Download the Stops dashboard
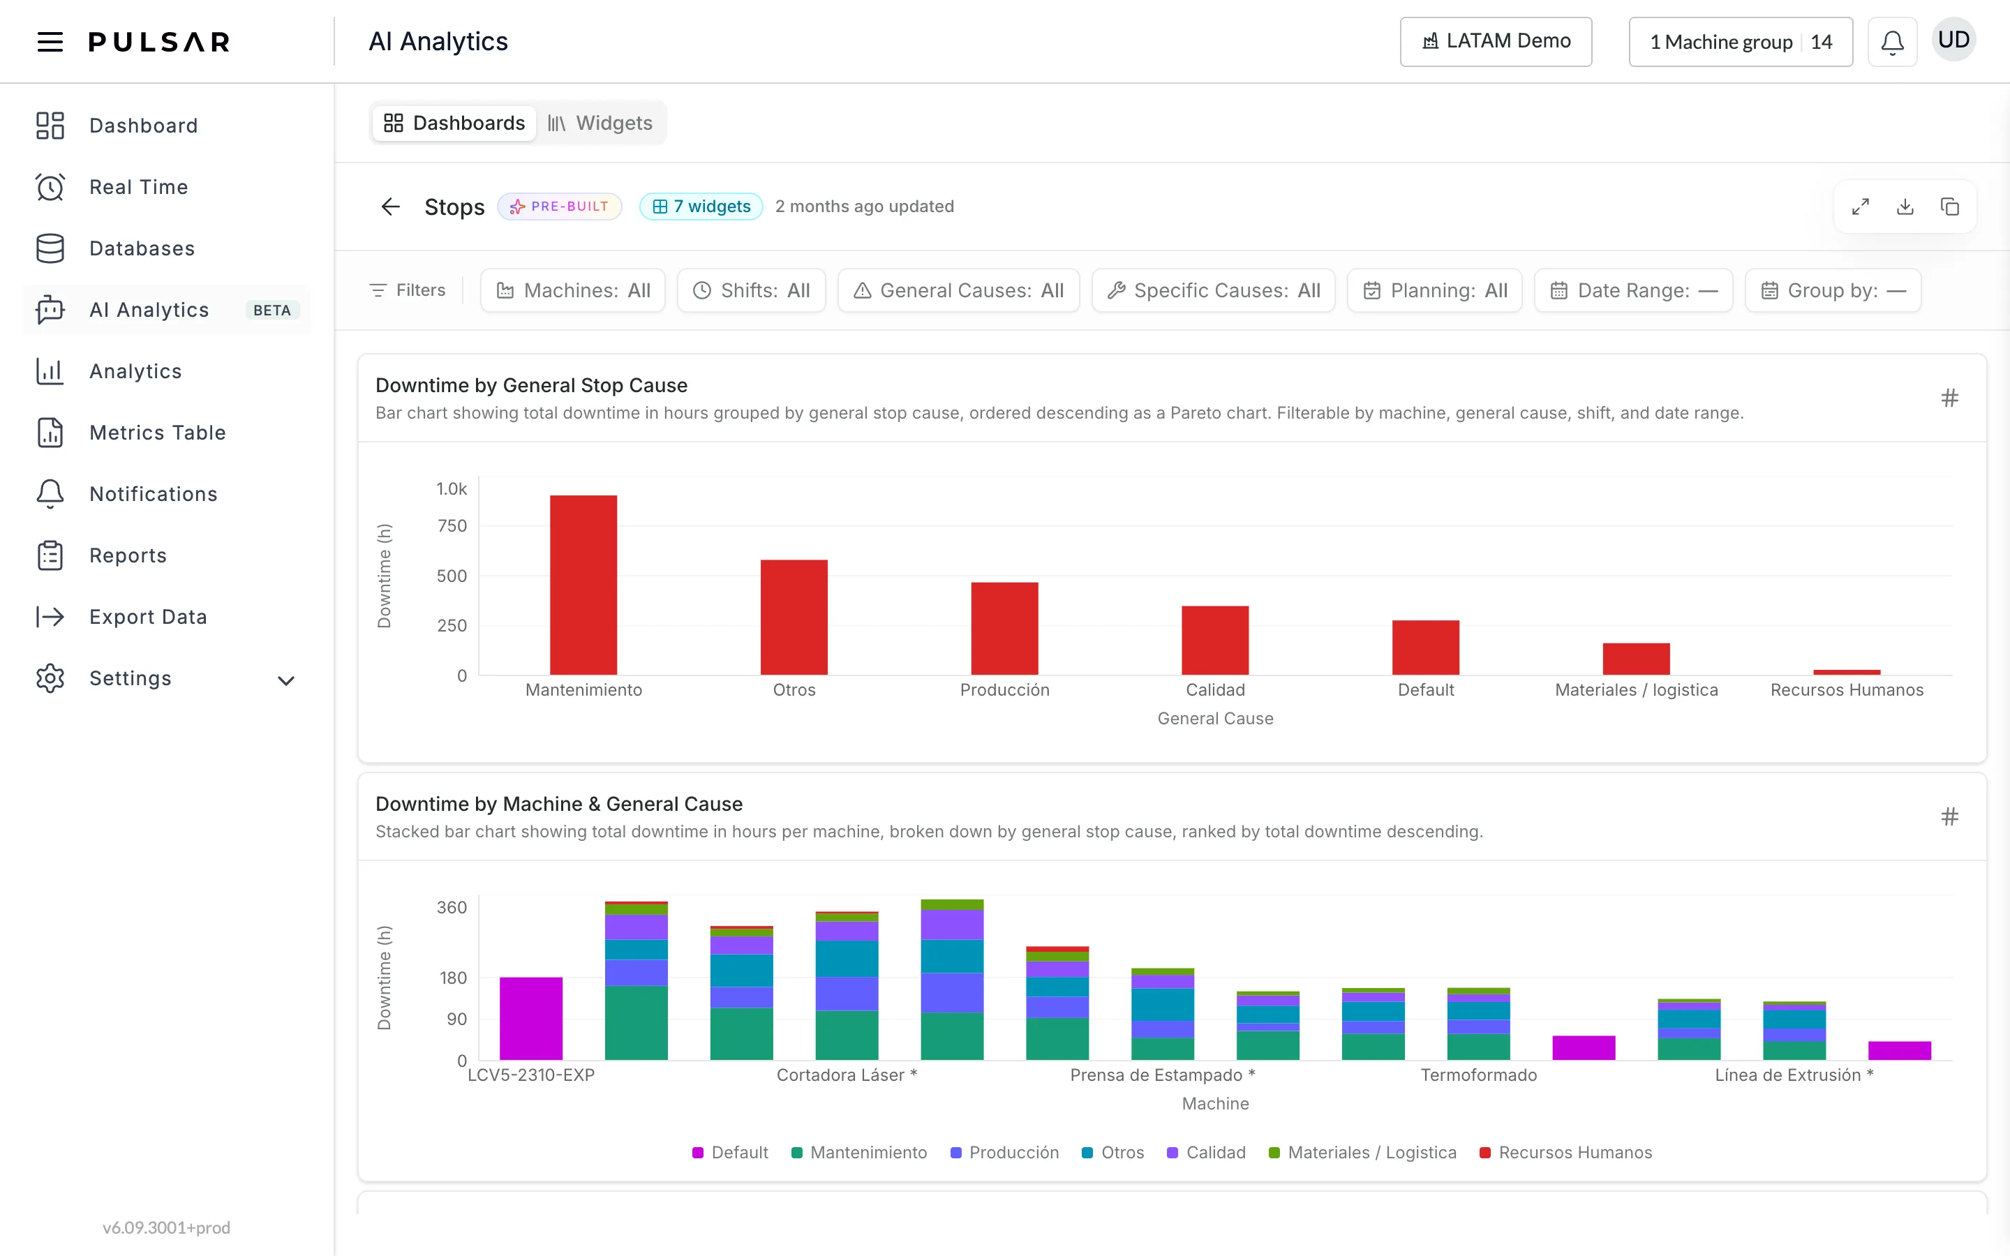The height and width of the screenshot is (1256, 2010). click(x=1905, y=206)
